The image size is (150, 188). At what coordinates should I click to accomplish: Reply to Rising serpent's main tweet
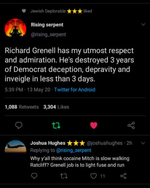point(19,125)
